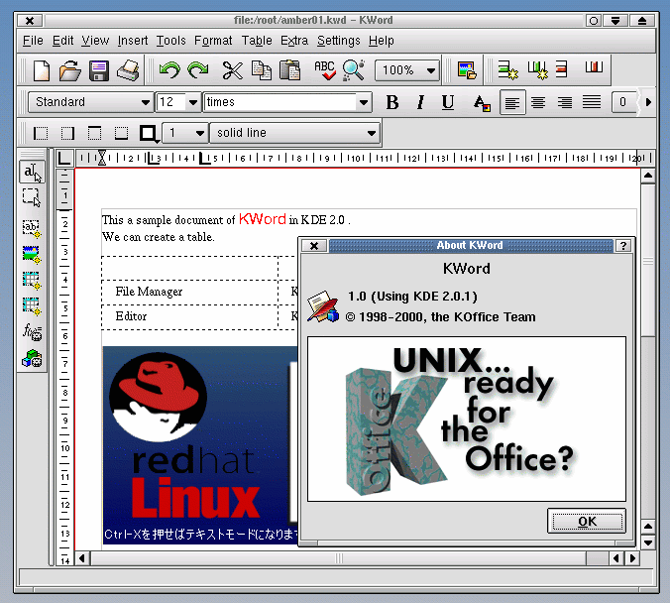Image resolution: width=670 pixels, height=603 pixels.
Task: Align text left
Action: [511, 102]
